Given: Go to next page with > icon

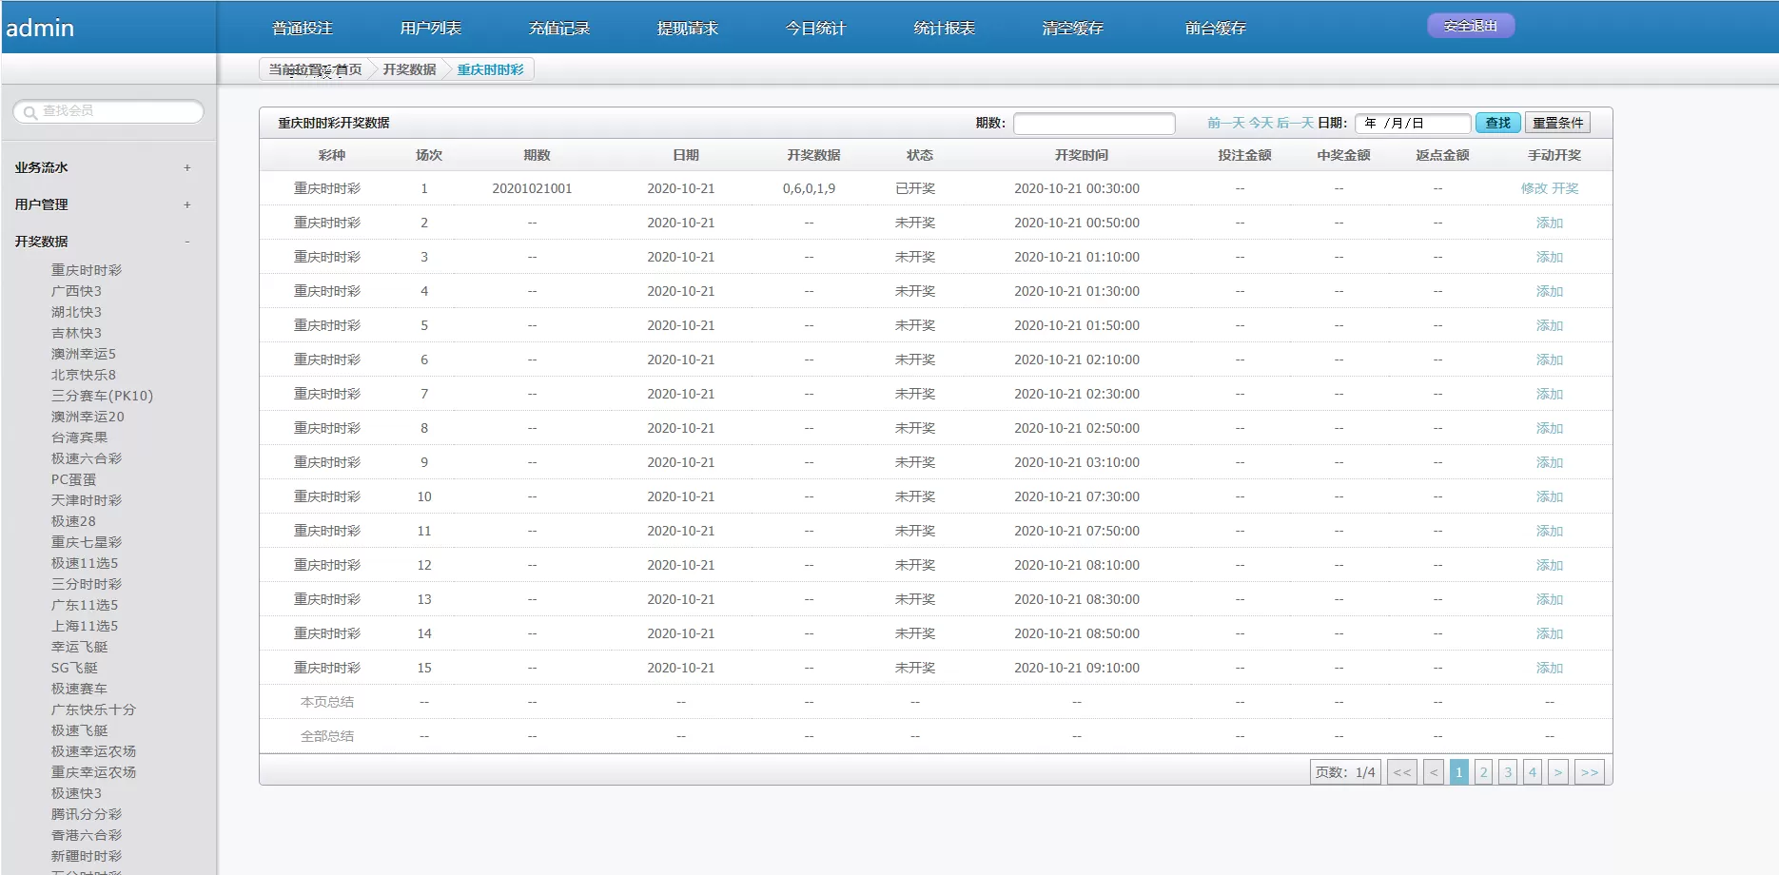Looking at the screenshot, I should (x=1557, y=771).
